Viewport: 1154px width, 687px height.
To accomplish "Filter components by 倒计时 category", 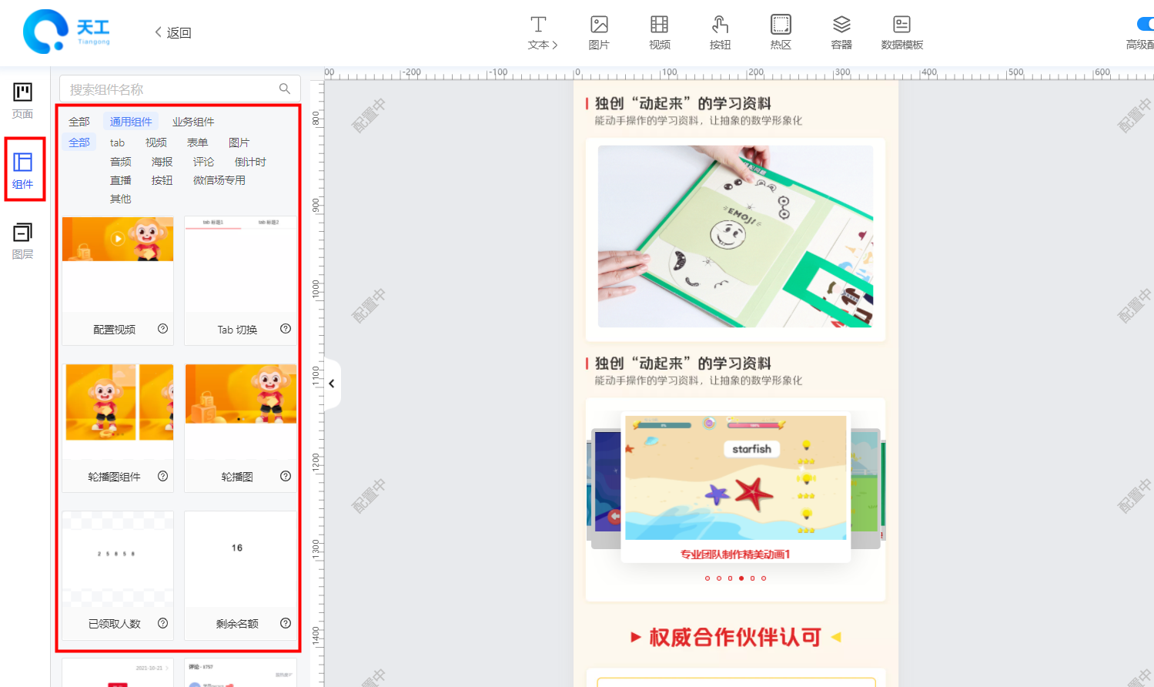I will [250, 162].
